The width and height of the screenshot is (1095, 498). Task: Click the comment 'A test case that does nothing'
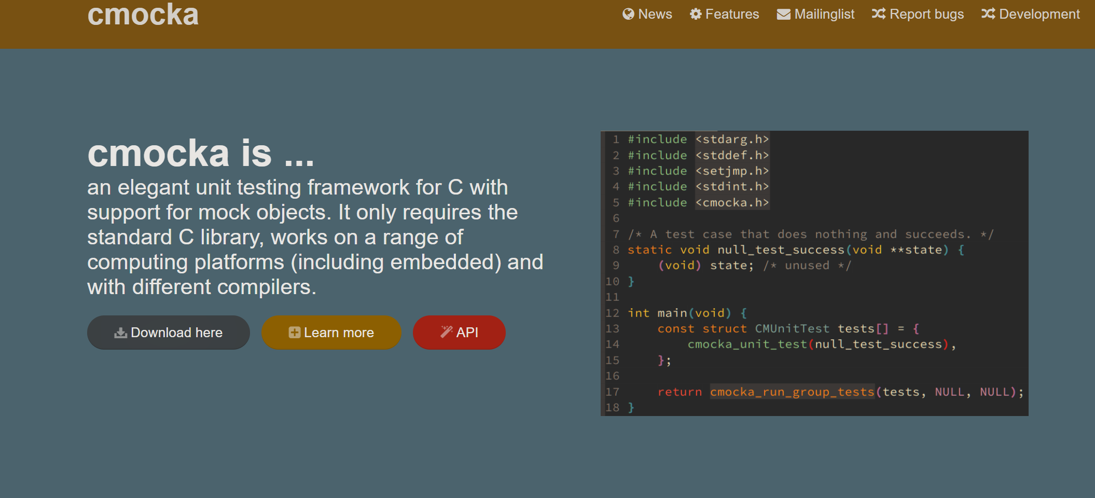coord(811,234)
